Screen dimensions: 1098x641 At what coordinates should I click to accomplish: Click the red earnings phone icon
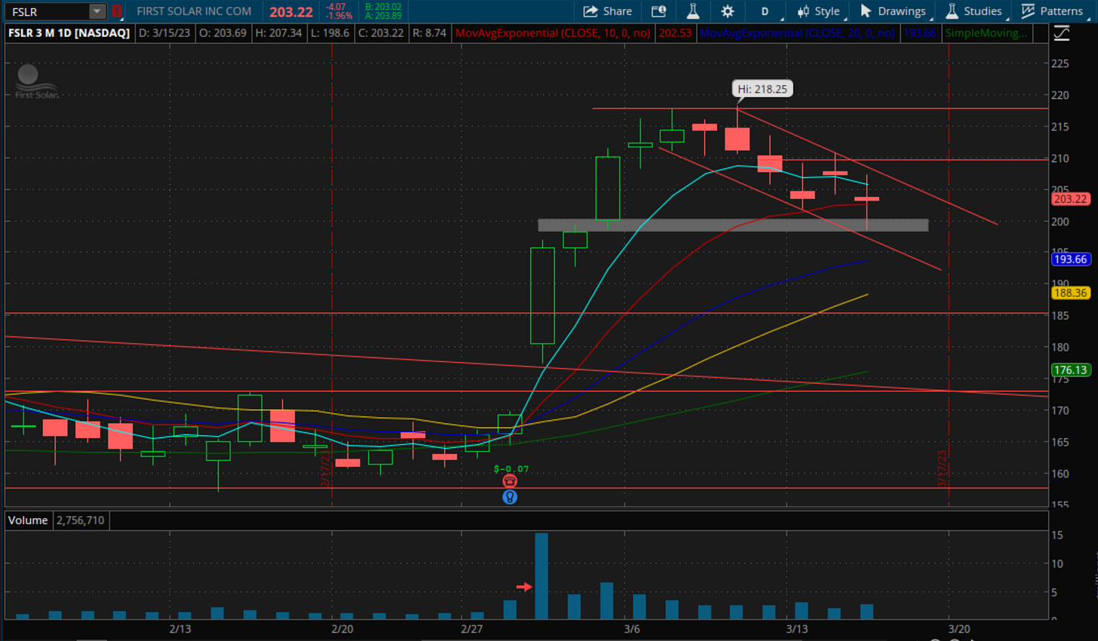click(x=510, y=481)
